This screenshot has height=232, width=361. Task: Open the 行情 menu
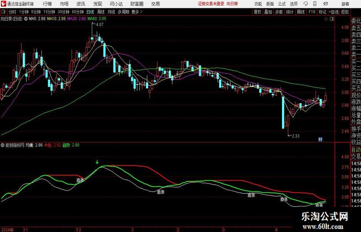[x=47, y=4]
